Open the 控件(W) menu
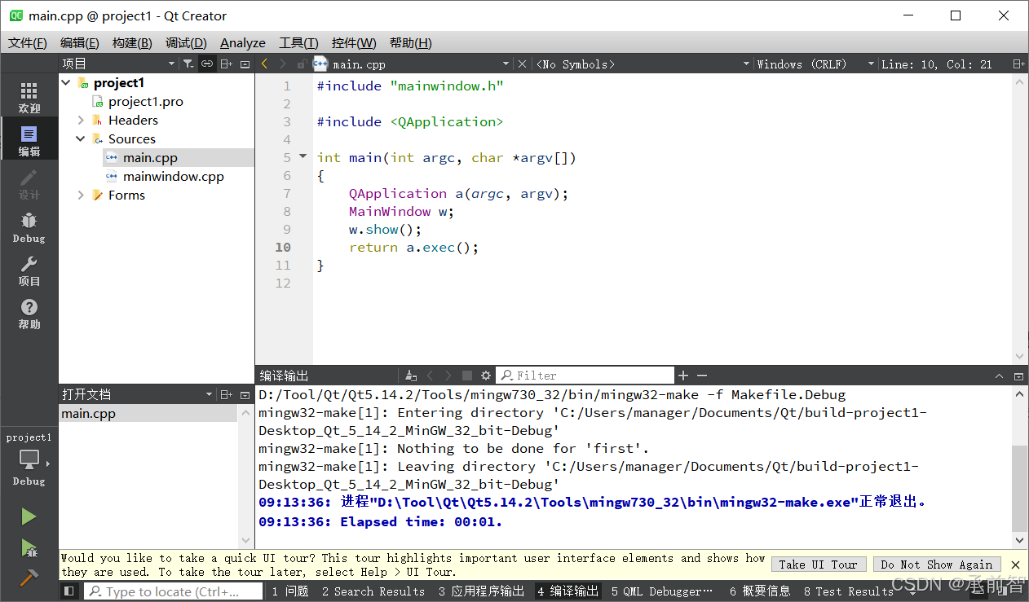The image size is (1029, 602). tap(354, 43)
